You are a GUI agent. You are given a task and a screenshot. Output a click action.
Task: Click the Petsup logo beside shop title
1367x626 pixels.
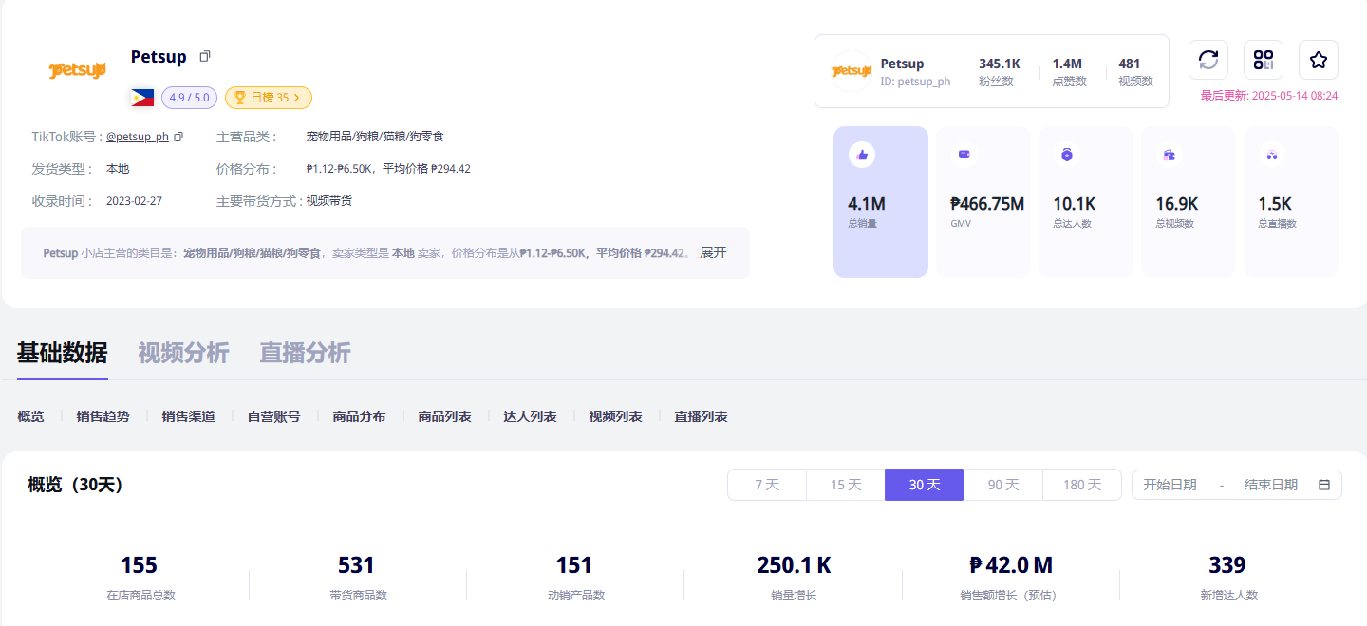coord(77,70)
